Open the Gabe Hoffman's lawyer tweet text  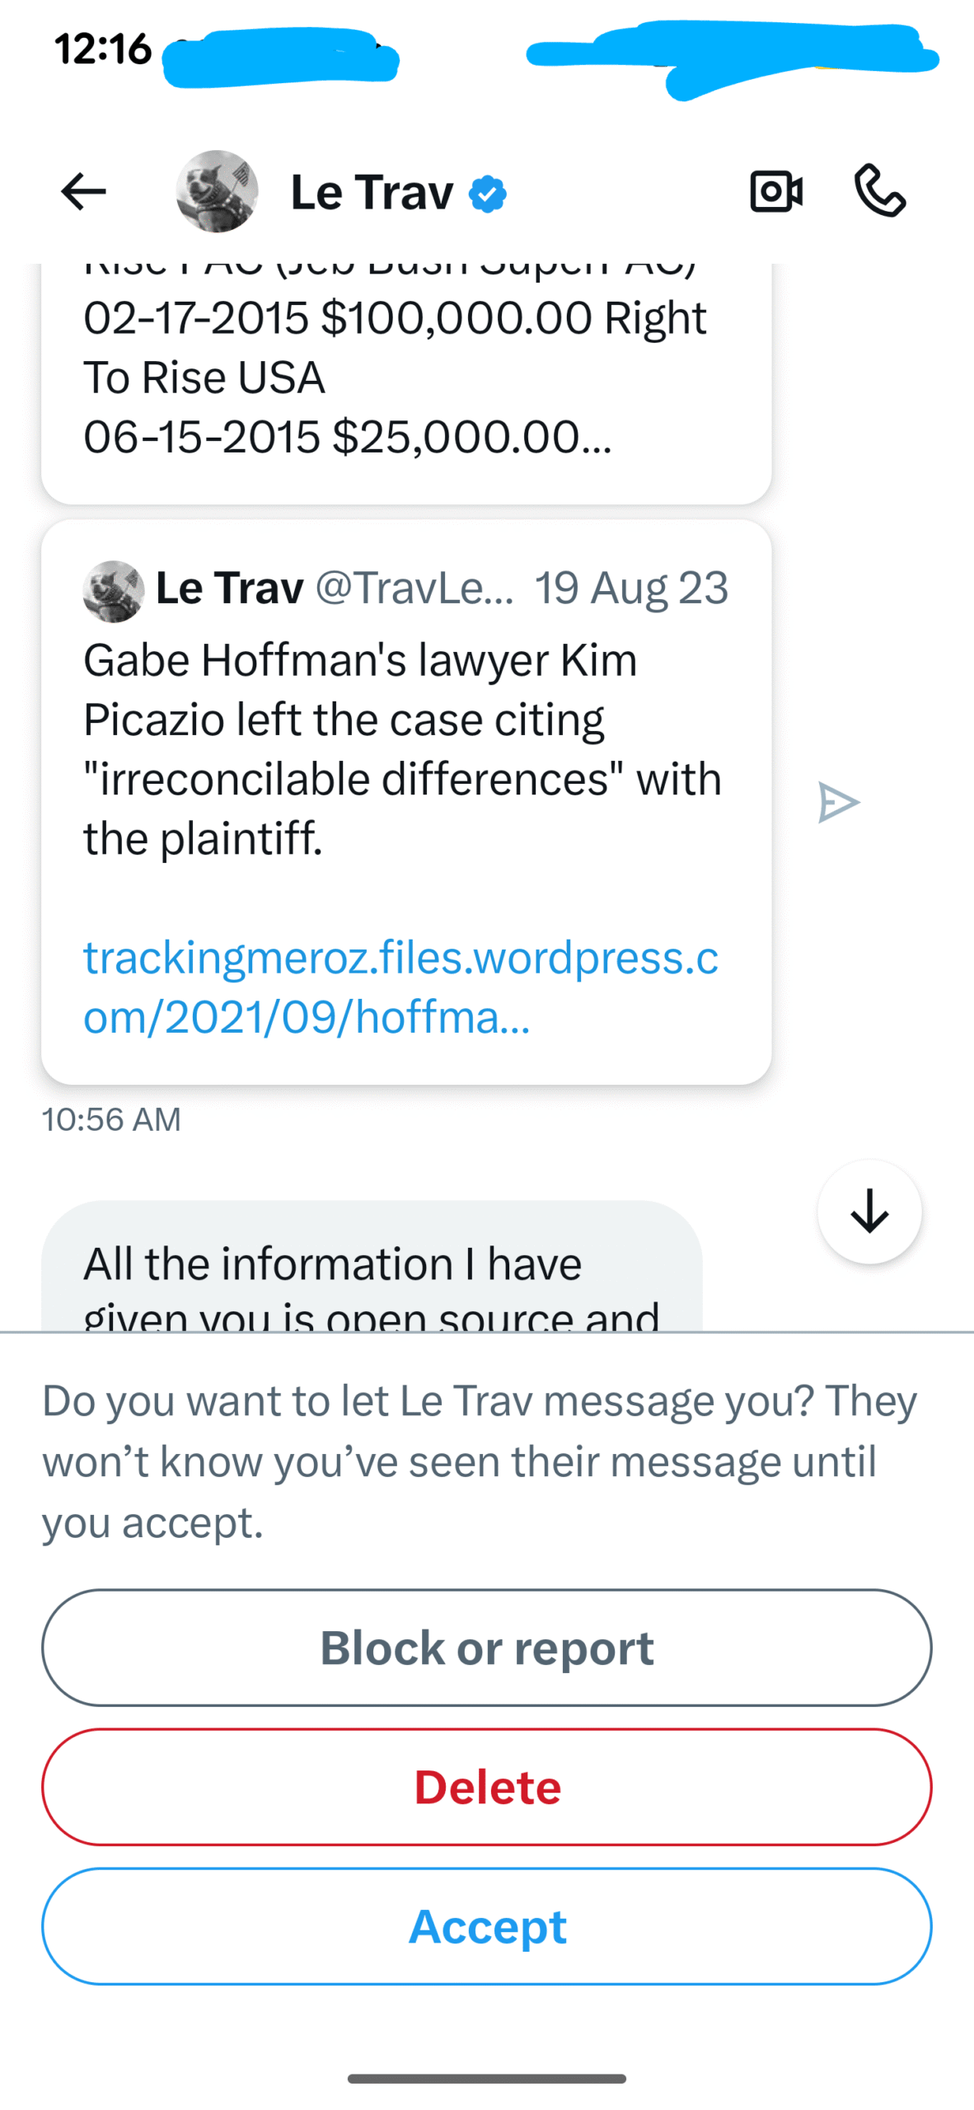[x=402, y=748]
